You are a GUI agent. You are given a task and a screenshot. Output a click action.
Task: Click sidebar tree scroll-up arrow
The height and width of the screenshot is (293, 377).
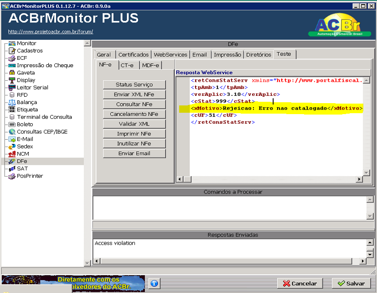[87, 43]
